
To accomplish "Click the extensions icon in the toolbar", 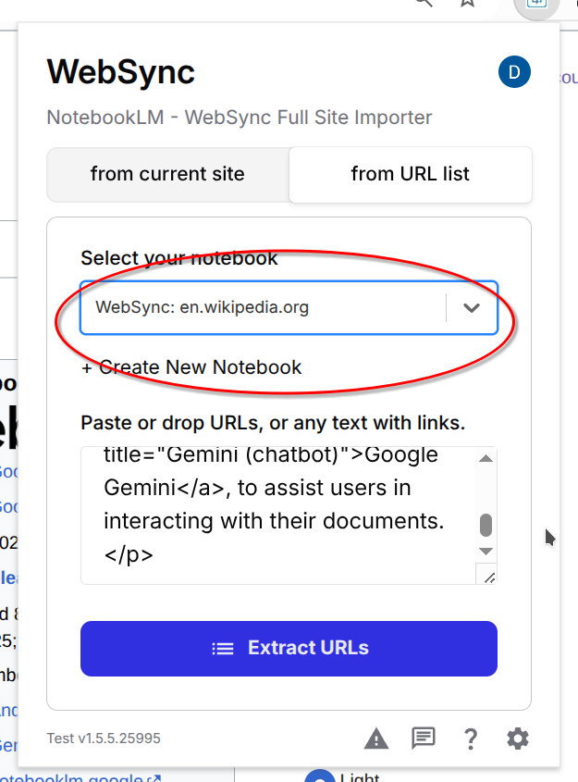I will 536,6.
